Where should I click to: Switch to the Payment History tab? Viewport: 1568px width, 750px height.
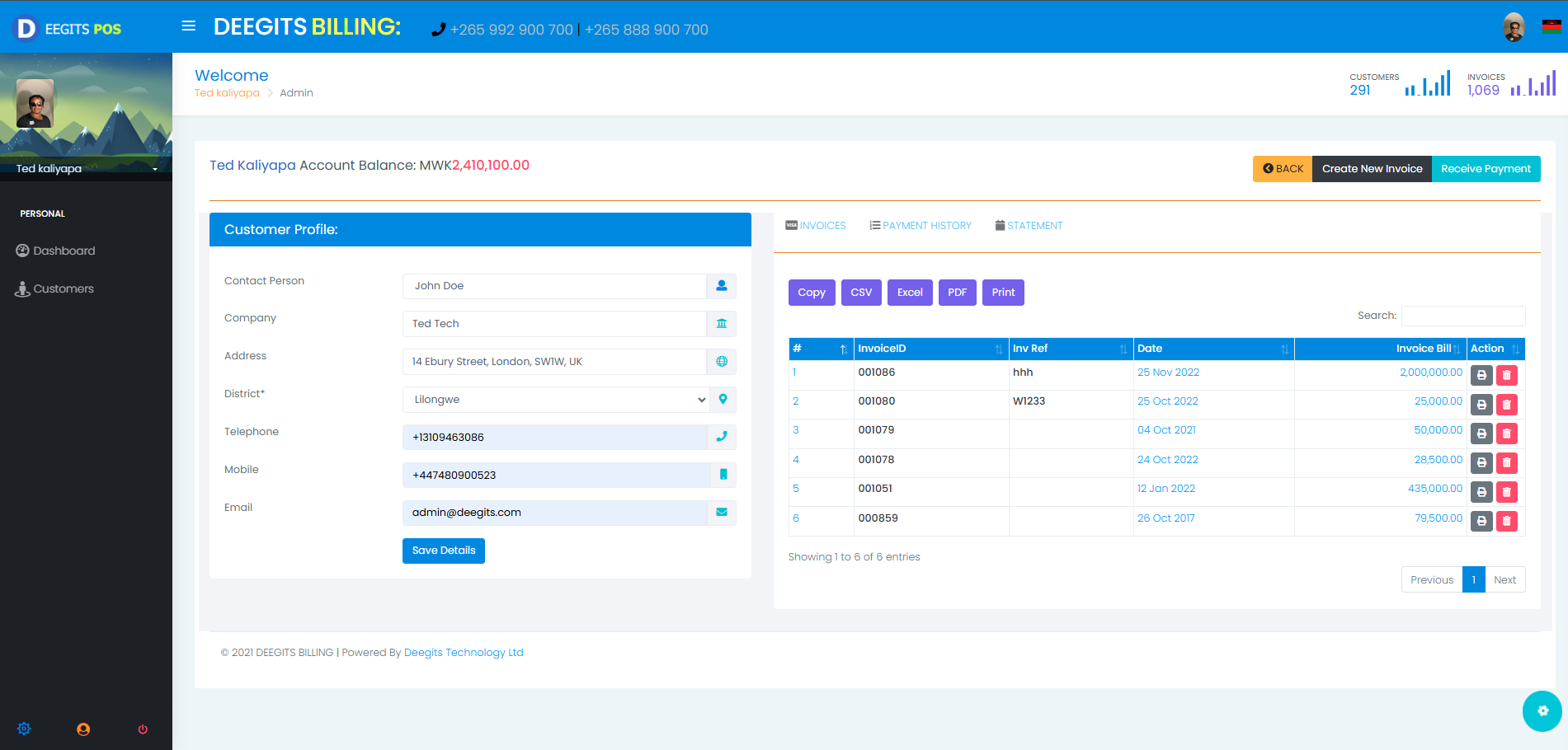[x=921, y=226]
